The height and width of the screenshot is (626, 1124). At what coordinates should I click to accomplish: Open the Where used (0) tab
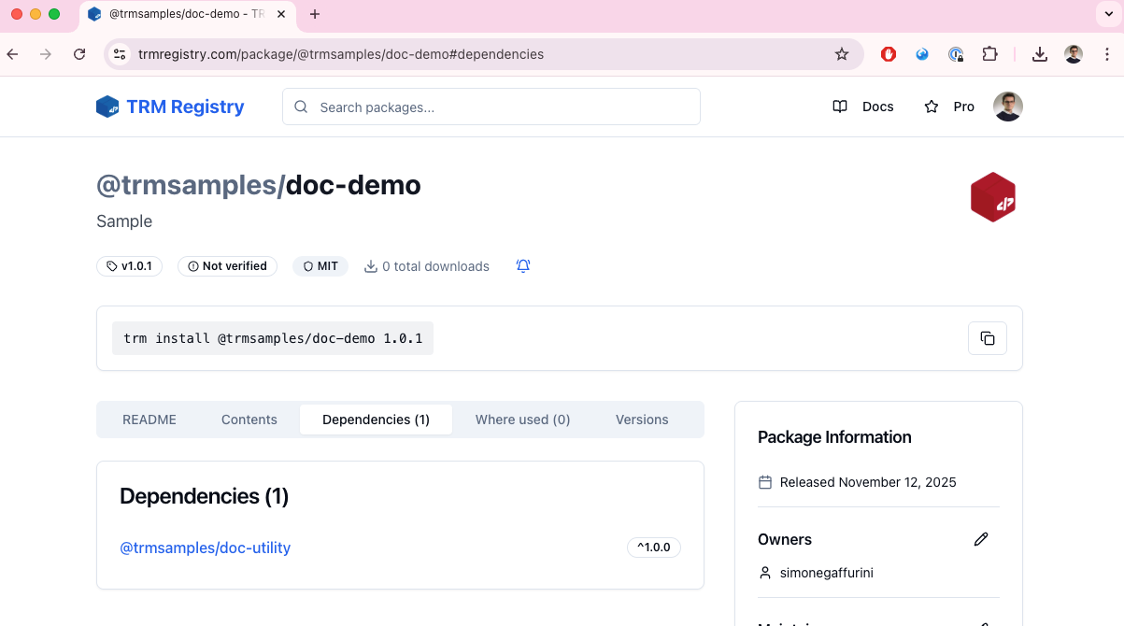(522, 420)
